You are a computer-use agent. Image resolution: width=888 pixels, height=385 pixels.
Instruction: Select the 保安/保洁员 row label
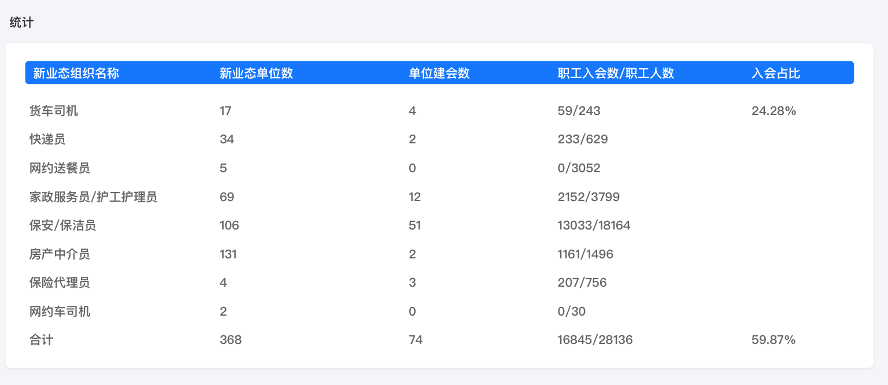click(62, 225)
